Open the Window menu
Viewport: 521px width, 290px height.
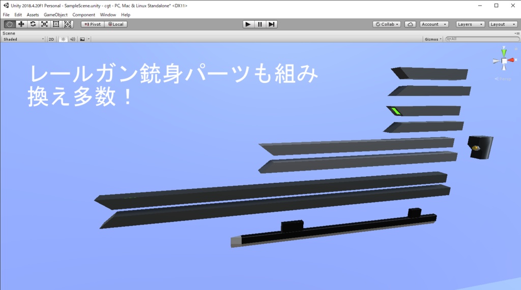pyautogui.click(x=108, y=15)
